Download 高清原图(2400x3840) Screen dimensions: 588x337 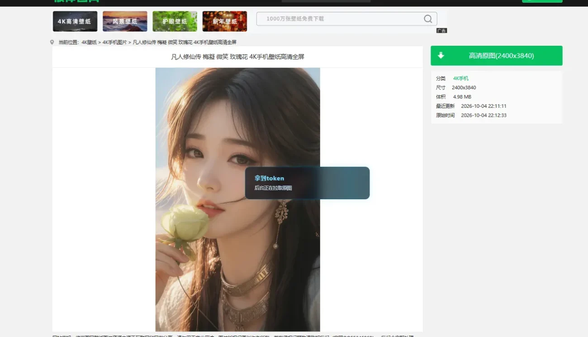497,56
